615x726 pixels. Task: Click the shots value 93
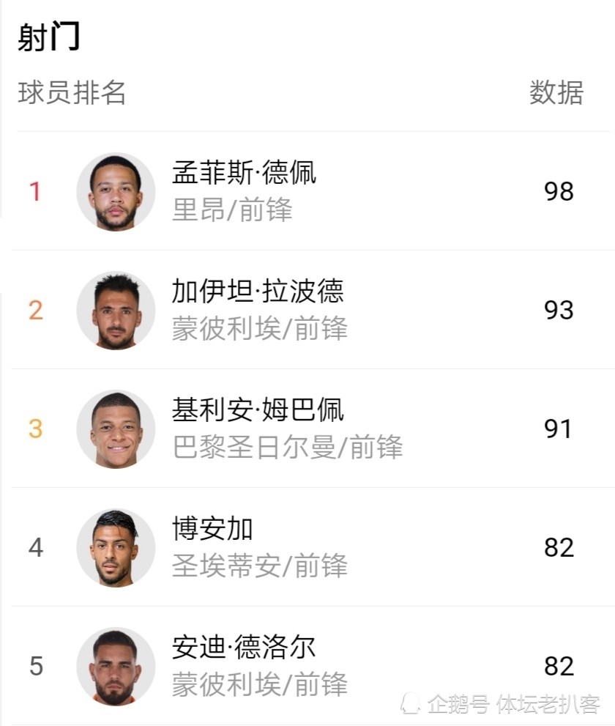tap(559, 310)
